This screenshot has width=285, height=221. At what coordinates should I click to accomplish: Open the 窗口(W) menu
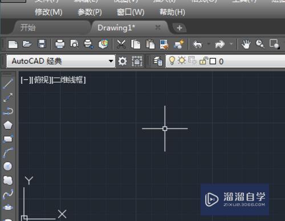point(131,13)
